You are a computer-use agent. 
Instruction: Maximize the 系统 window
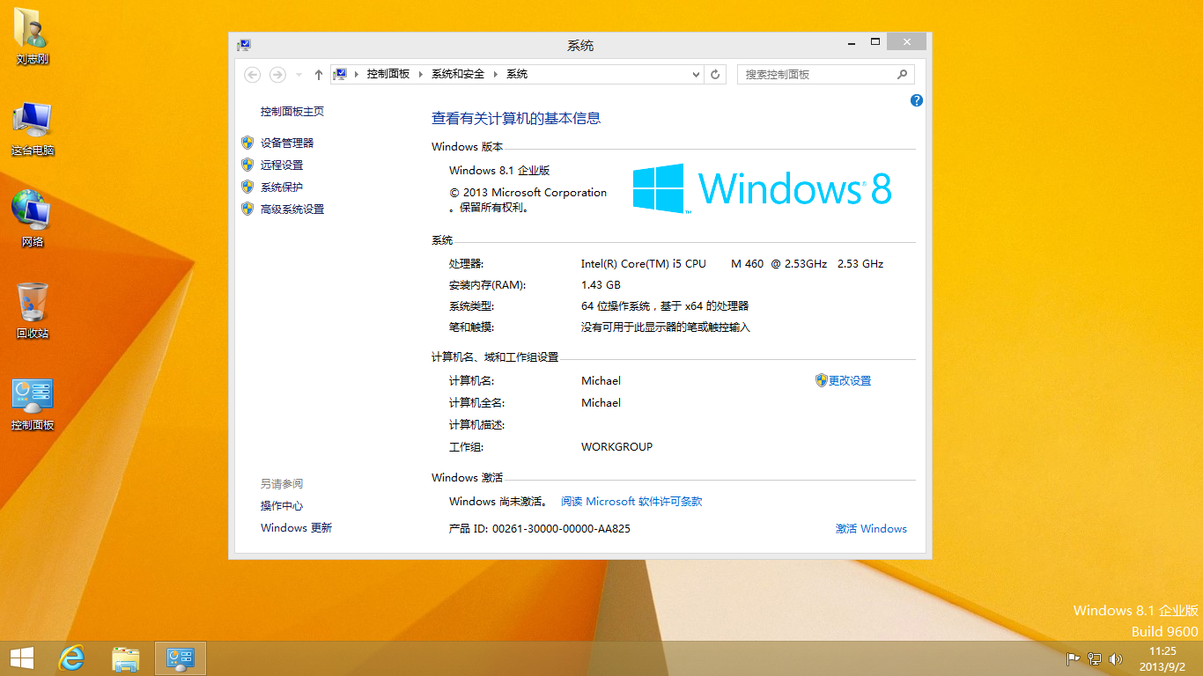(875, 41)
